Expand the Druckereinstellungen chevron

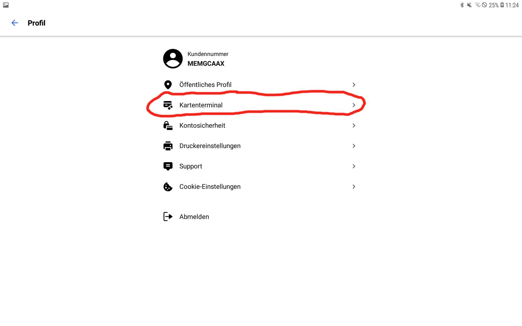(354, 146)
